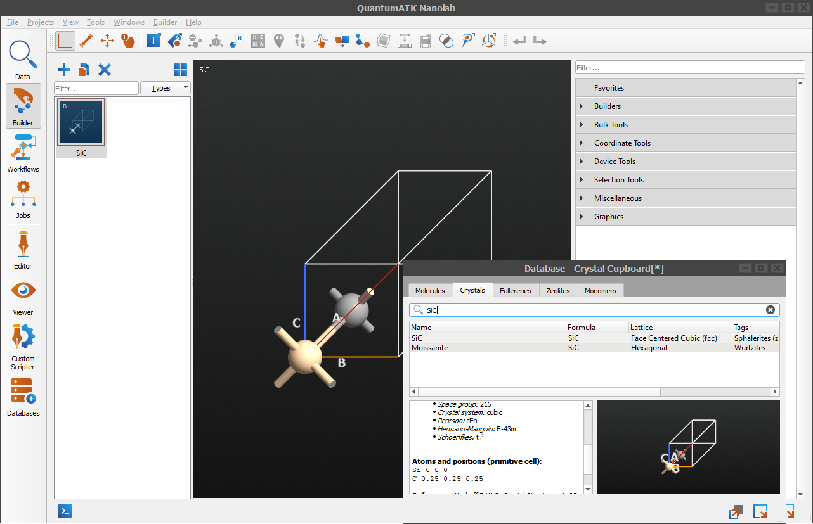813x524 pixels.
Task: Choose the move atoms tool
Action: tap(107, 41)
